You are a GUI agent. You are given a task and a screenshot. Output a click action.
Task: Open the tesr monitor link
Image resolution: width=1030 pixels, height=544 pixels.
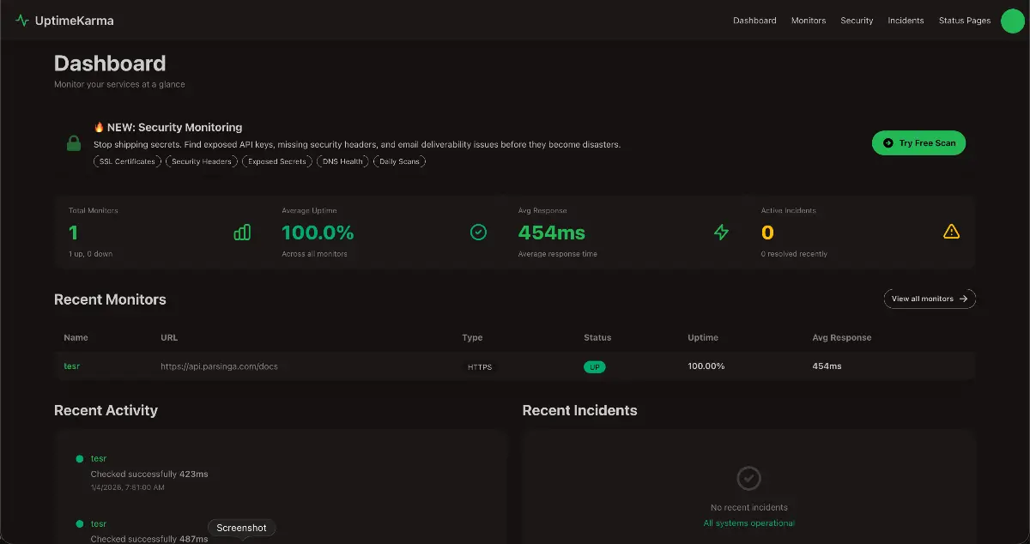[72, 366]
